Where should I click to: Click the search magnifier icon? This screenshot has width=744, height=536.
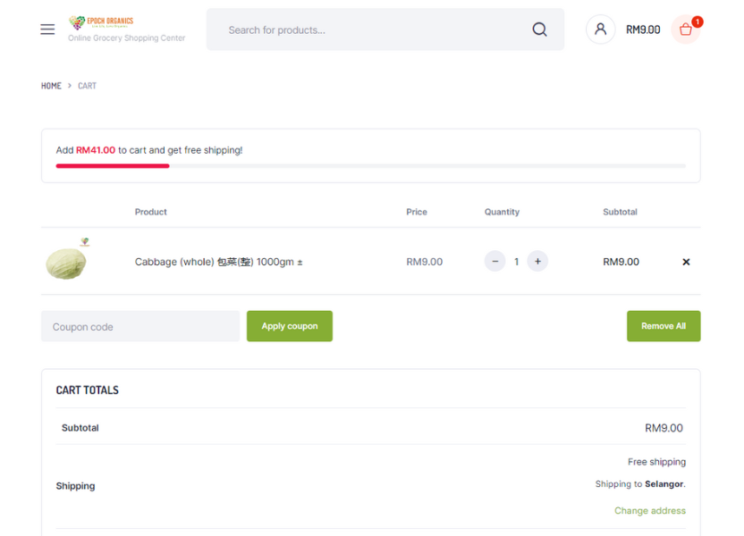539,29
